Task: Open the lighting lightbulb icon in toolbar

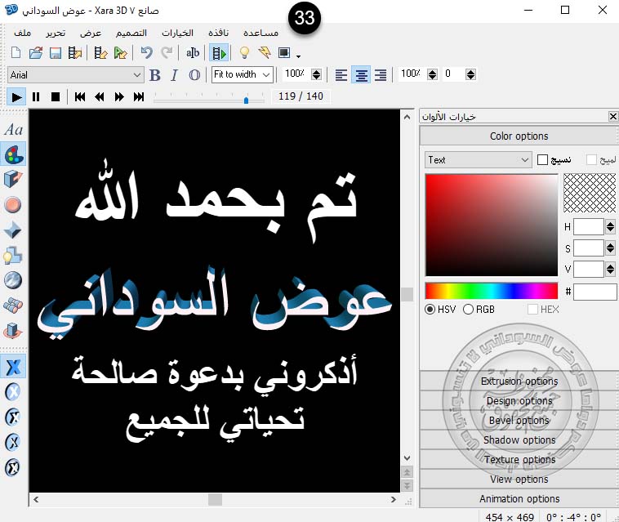Action: click(243, 53)
